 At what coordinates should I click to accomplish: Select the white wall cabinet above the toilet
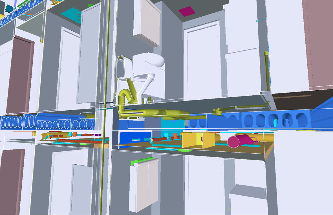coord(147,21)
